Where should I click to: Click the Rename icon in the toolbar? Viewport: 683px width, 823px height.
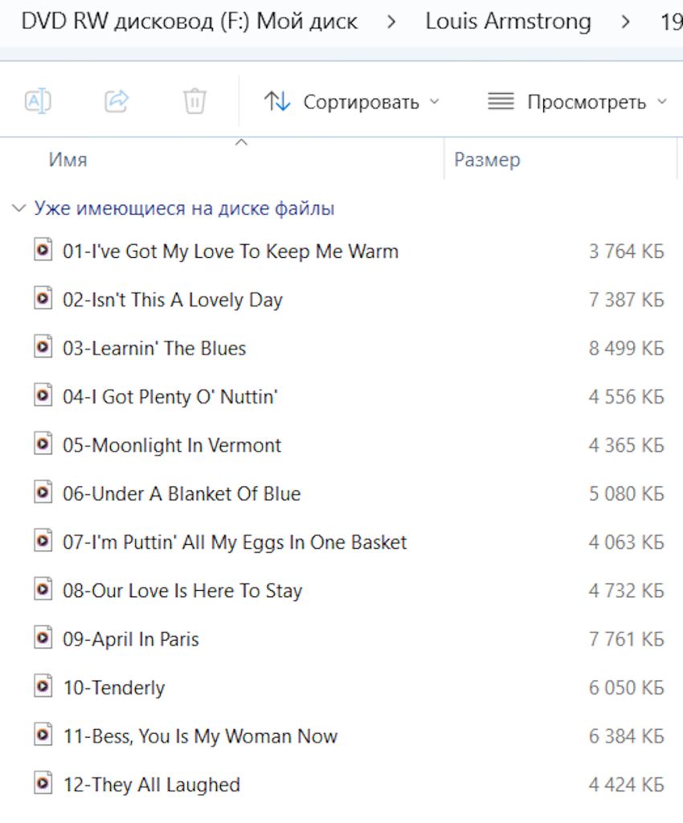pyautogui.click(x=38, y=100)
